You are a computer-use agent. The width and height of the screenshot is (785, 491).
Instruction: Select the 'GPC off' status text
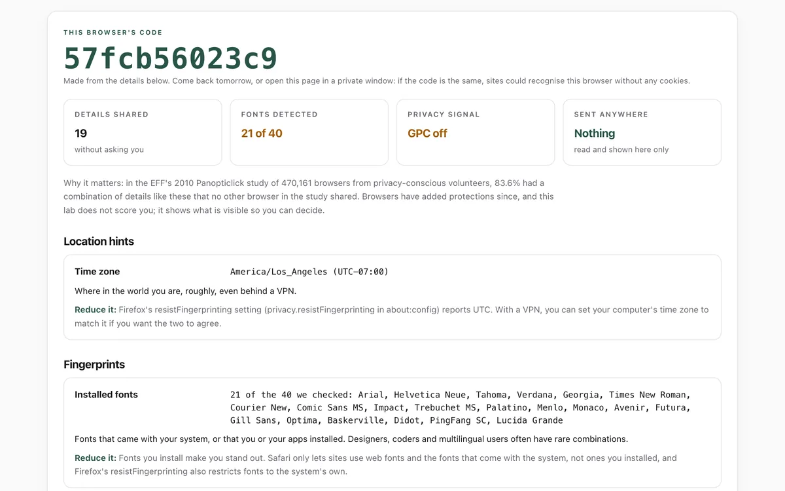[427, 133]
